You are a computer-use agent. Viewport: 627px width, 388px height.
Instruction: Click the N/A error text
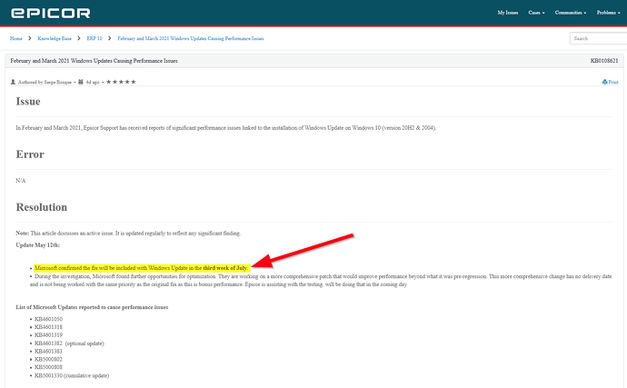click(x=21, y=181)
